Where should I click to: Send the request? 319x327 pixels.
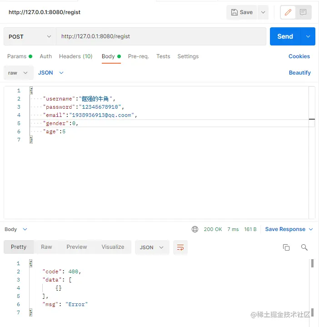pyautogui.click(x=285, y=36)
